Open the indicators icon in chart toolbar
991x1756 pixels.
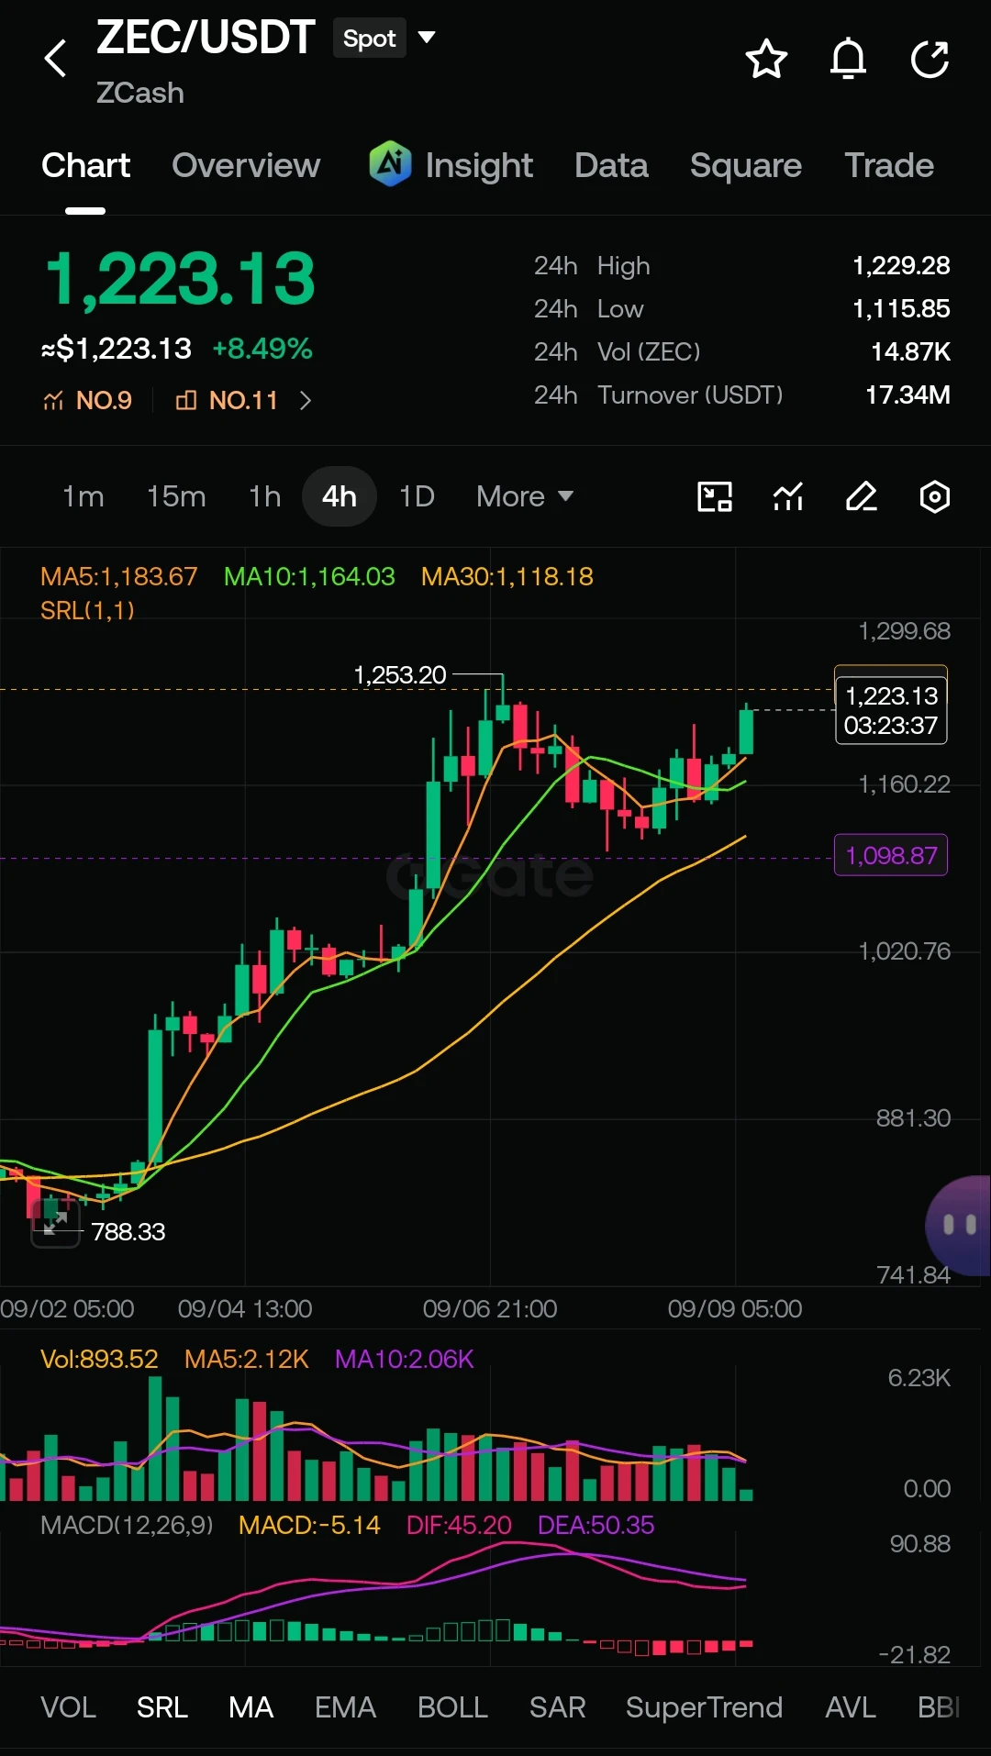pyautogui.click(x=788, y=496)
